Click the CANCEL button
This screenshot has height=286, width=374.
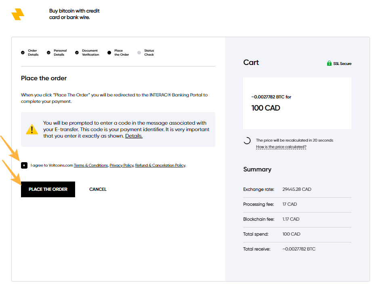tap(98, 189)
